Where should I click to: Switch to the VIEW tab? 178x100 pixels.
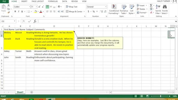click(x=84, y=1)
